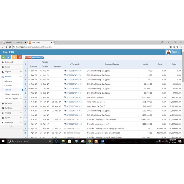Open the admin user dropdown
This screenshot has width=184, height=184.
point(178,52)
